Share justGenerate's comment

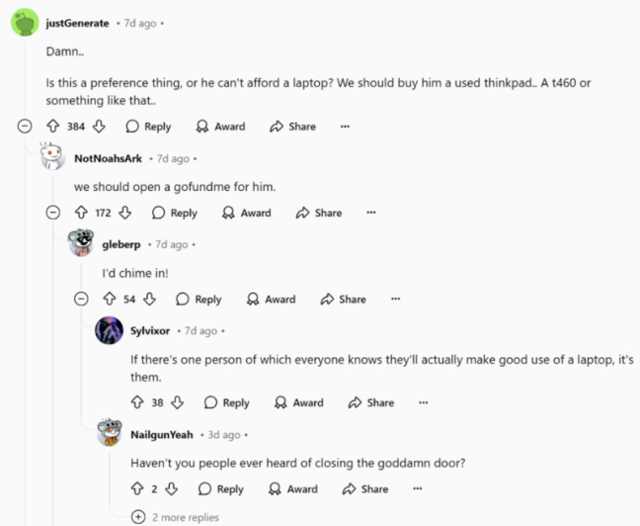point(292,127)
